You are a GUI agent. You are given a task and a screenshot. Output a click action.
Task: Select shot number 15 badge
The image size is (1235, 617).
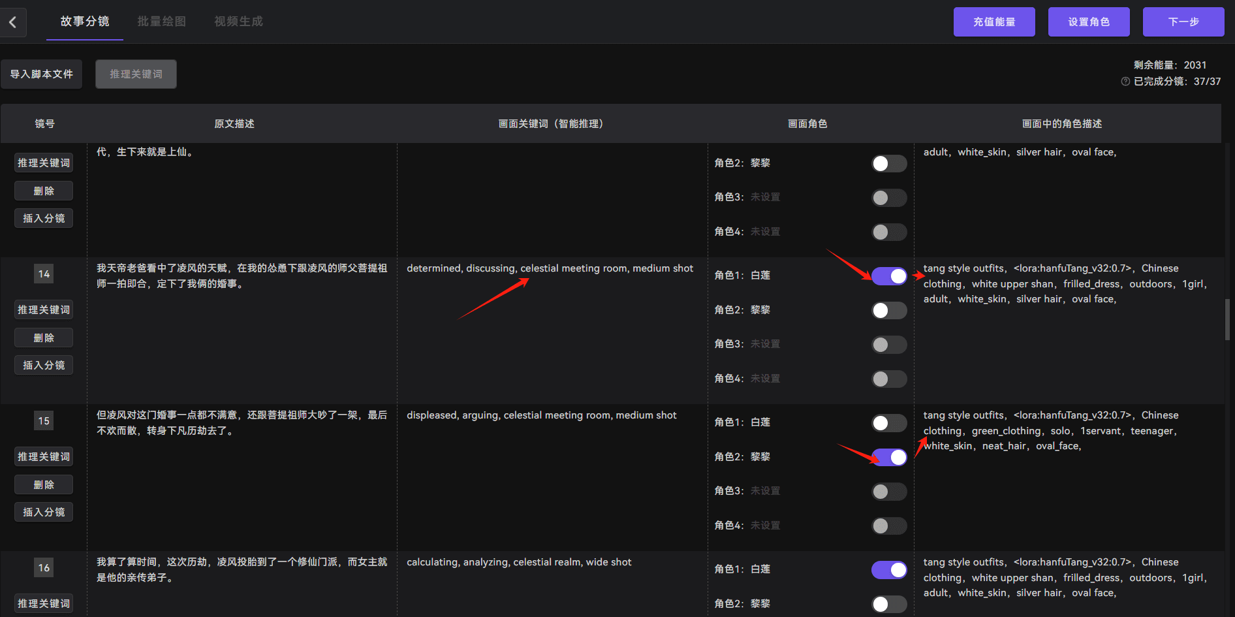pos(44,421)
